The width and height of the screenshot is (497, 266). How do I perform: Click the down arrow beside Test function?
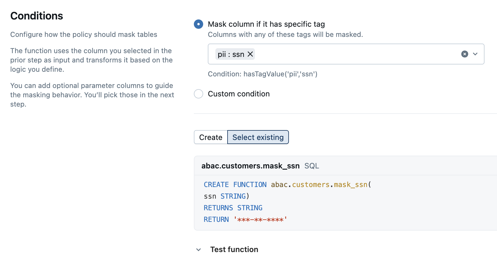pyautogui.click(x=199, y=249)
